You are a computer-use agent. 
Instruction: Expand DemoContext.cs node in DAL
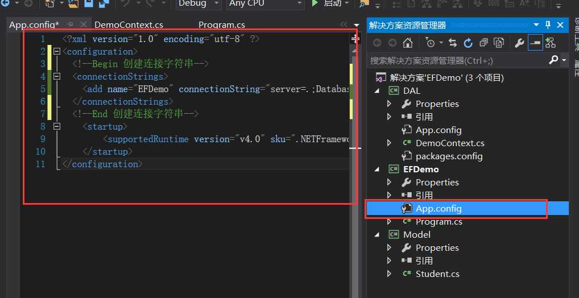[389, 143]
